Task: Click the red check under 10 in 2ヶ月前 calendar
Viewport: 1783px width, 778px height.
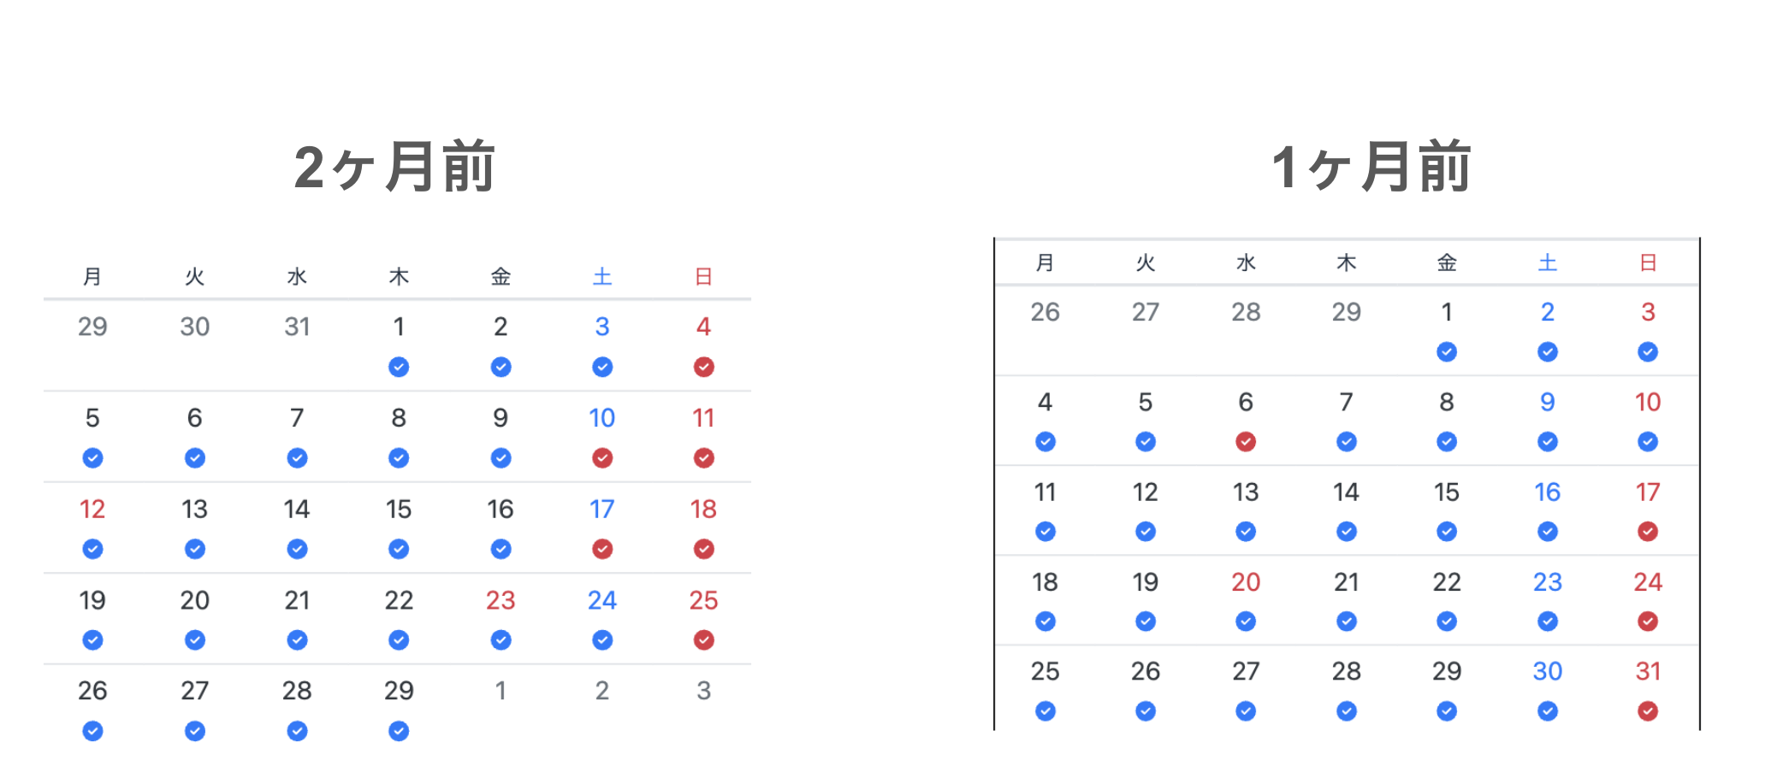Action: click(x=602, y=458)
